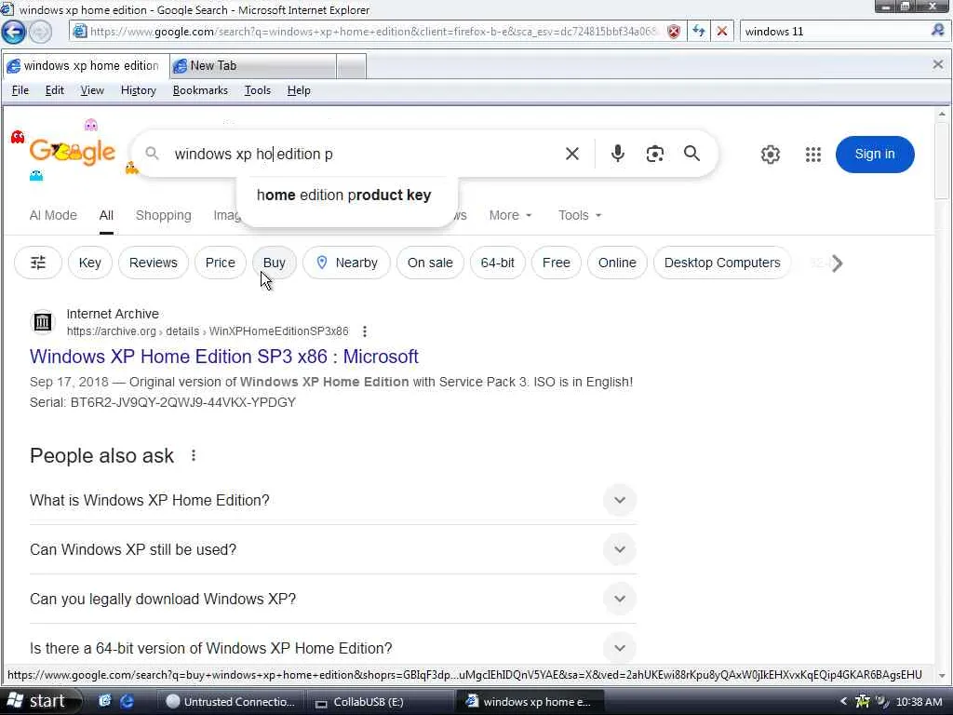Open the Help menu
This screenshot has height=715, width=953.
coord(299,90)
